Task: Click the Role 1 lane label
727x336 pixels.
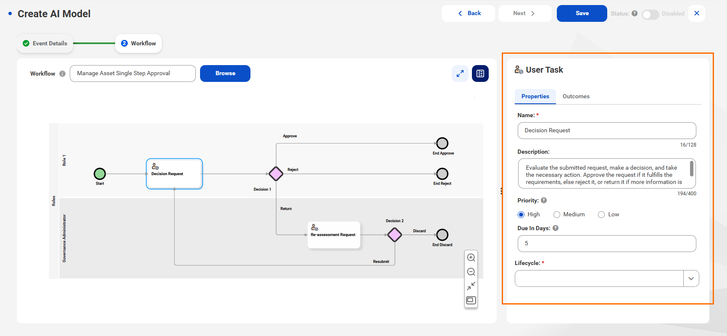Action: click(64, 160)
